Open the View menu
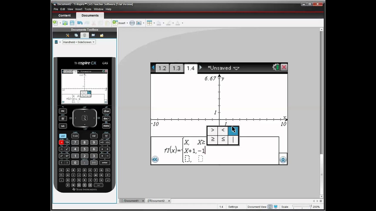Image resolution: width=376 pixels, height=211 pixels. (x=70, y=9)
